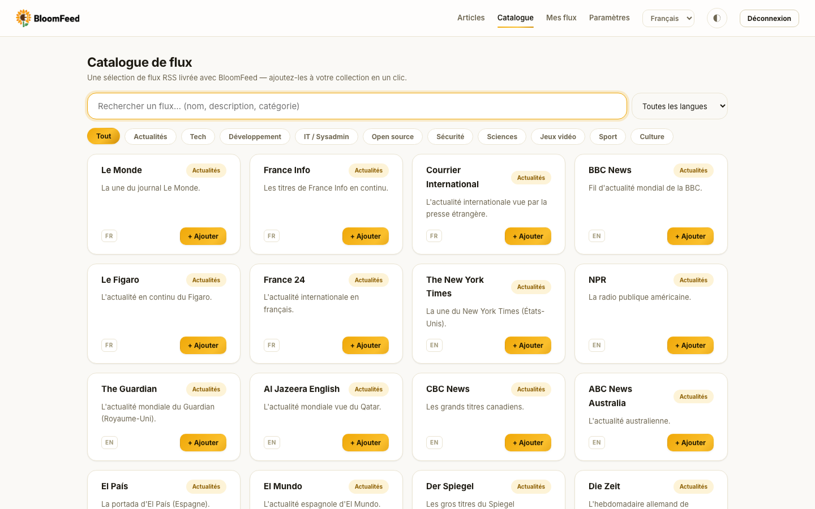The image size is (815, 509).
Task: Click the Actualités tag on BBC News
Action: [x=693, y=170]
